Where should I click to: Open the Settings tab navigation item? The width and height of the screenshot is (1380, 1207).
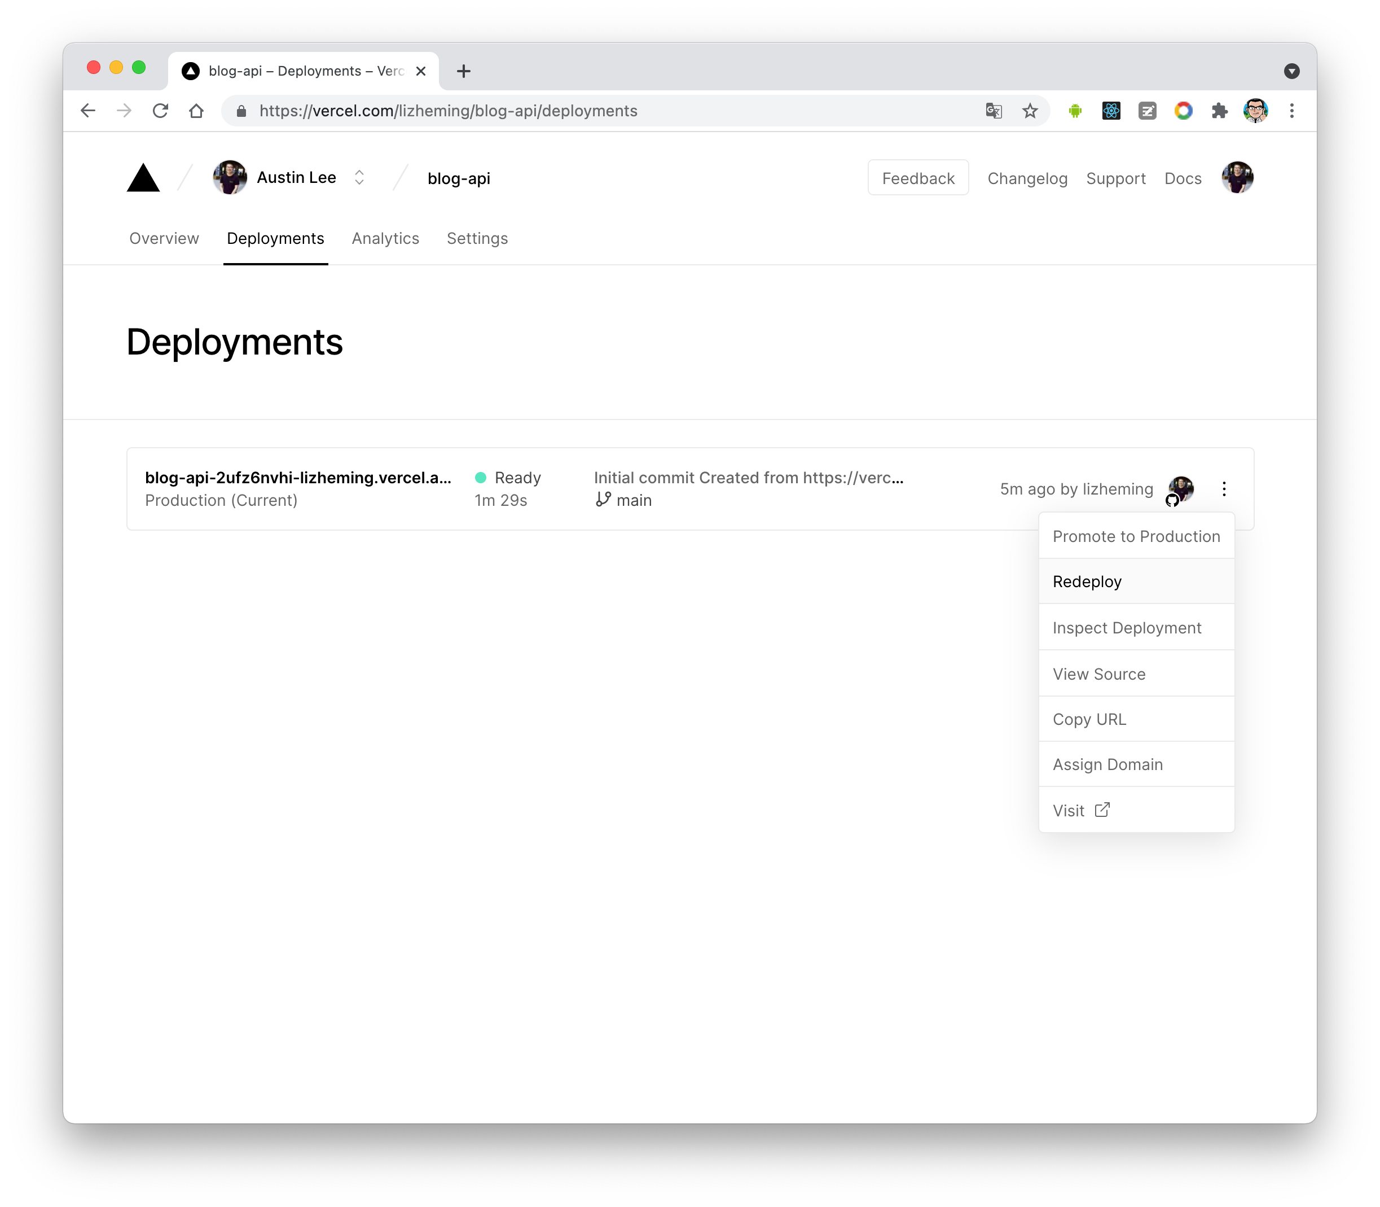coord(476,238)
